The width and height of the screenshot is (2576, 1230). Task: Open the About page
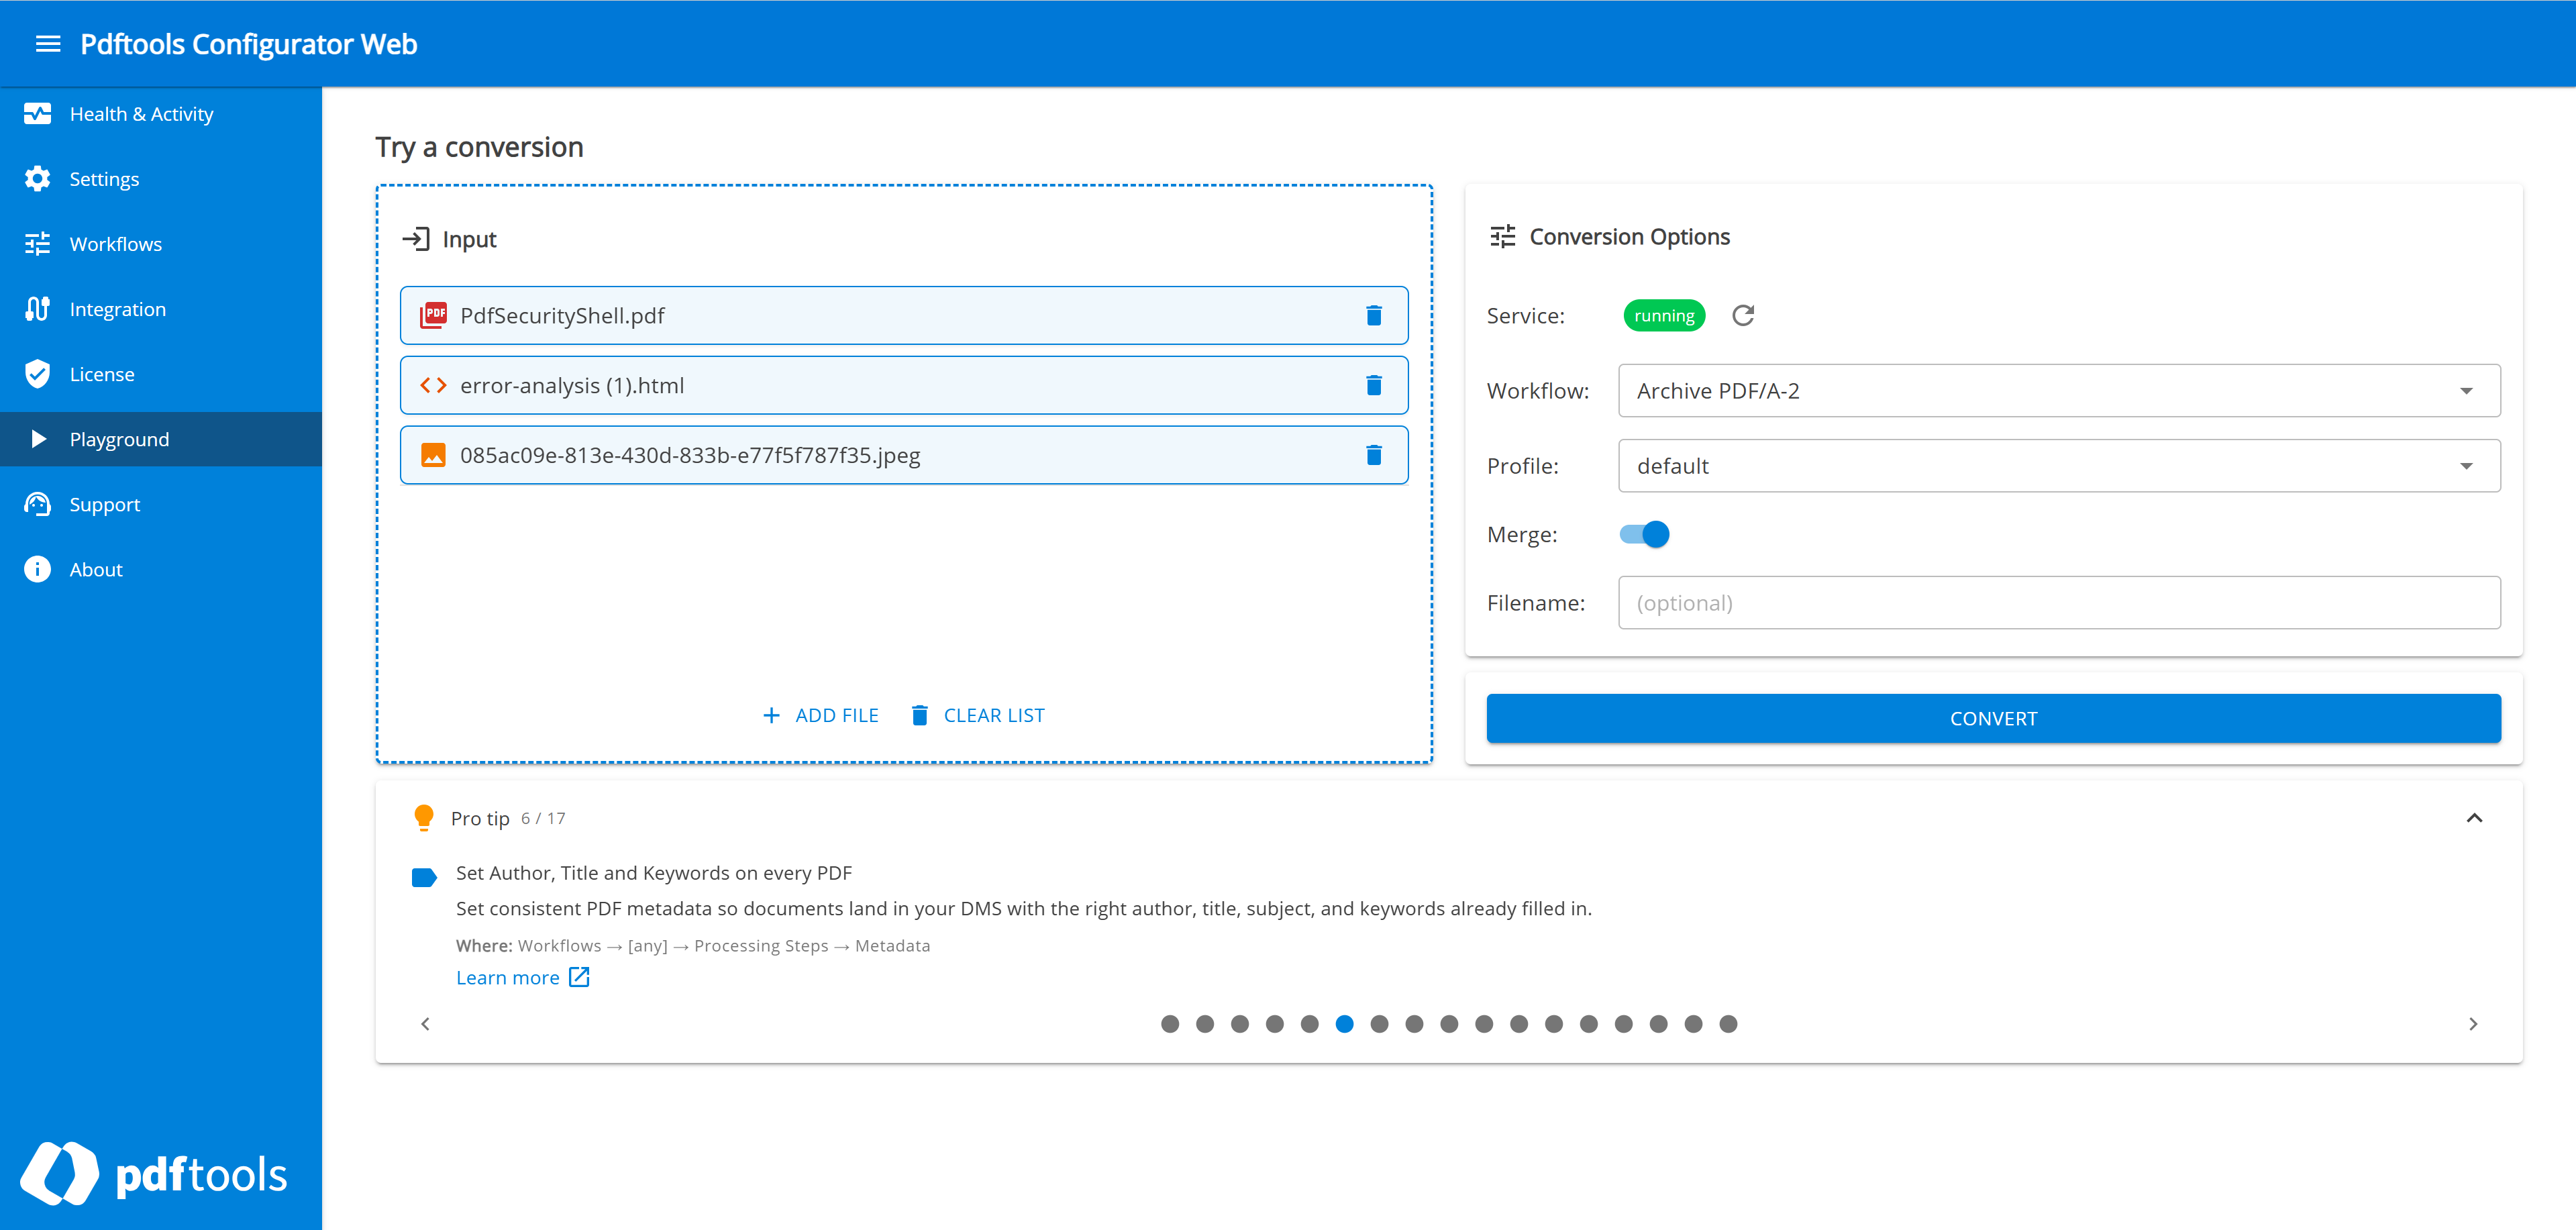(161, 569)
